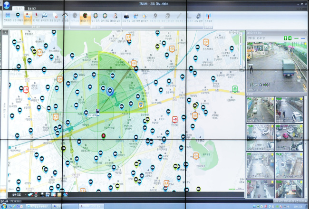Toggle the green speaker button above video
Viewport: 309px width, 209px height.
tap(290, 38)
